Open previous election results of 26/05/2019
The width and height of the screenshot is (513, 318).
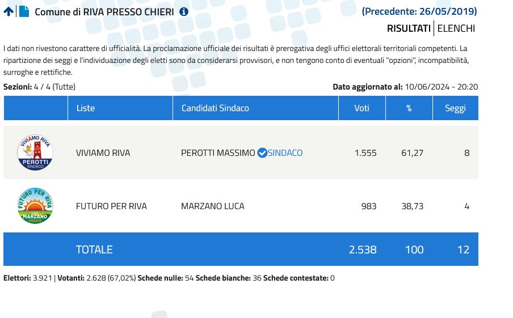click(x=419, y=11)
